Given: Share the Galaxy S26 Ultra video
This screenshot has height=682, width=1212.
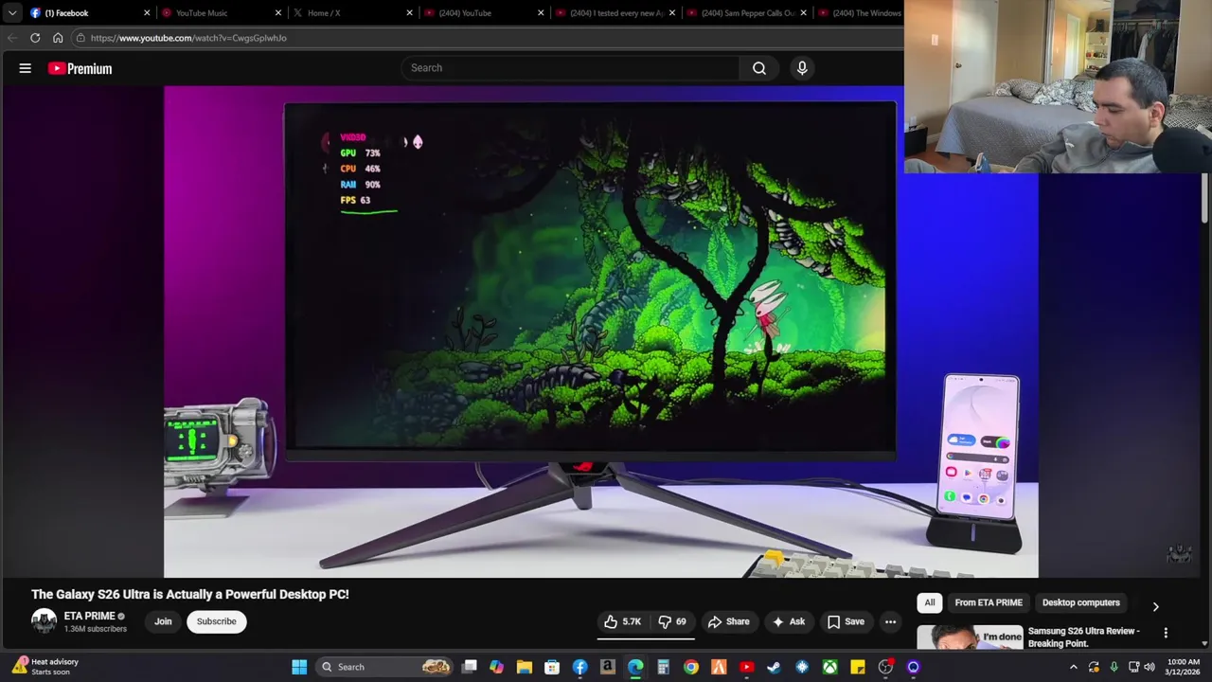Looking at the screenshot, I should 729,621.
